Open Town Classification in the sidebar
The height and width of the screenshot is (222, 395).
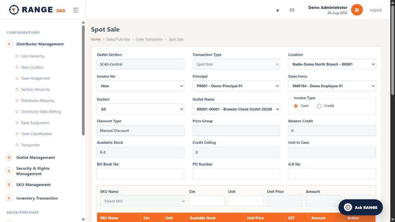point(37,134)
